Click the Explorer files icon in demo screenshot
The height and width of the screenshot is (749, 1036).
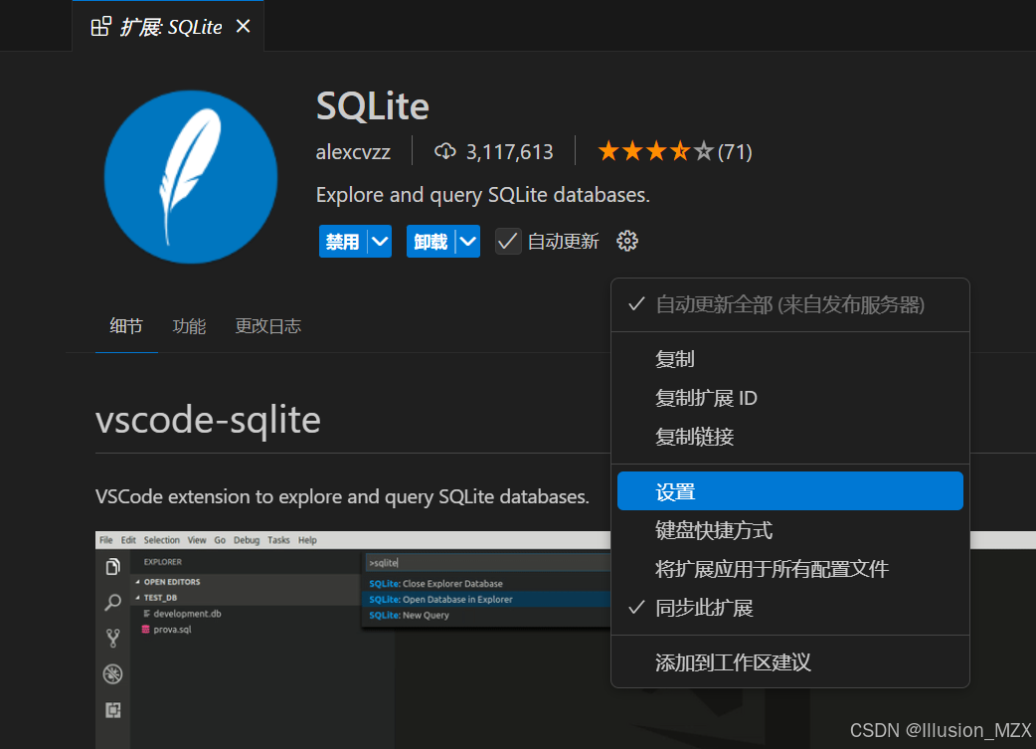[x=113, y=567]
